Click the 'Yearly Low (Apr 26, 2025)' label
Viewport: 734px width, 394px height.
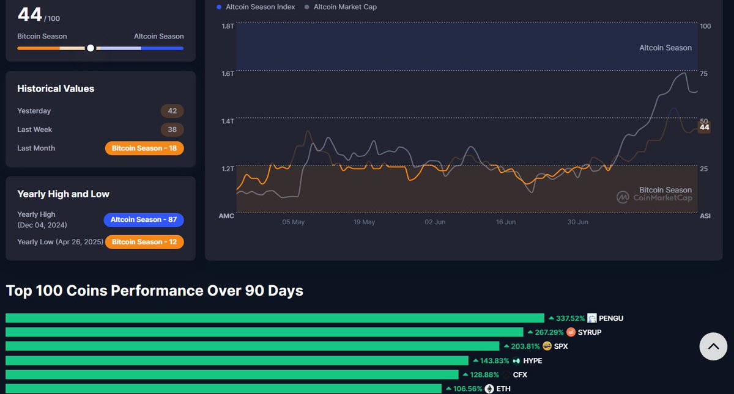[59, 243]
